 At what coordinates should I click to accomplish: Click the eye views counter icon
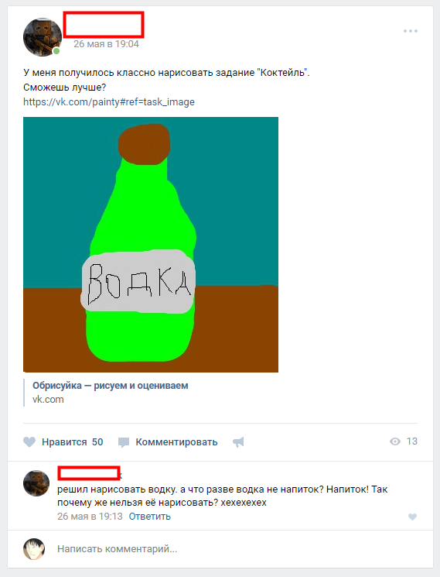click(x=395, y=441)
